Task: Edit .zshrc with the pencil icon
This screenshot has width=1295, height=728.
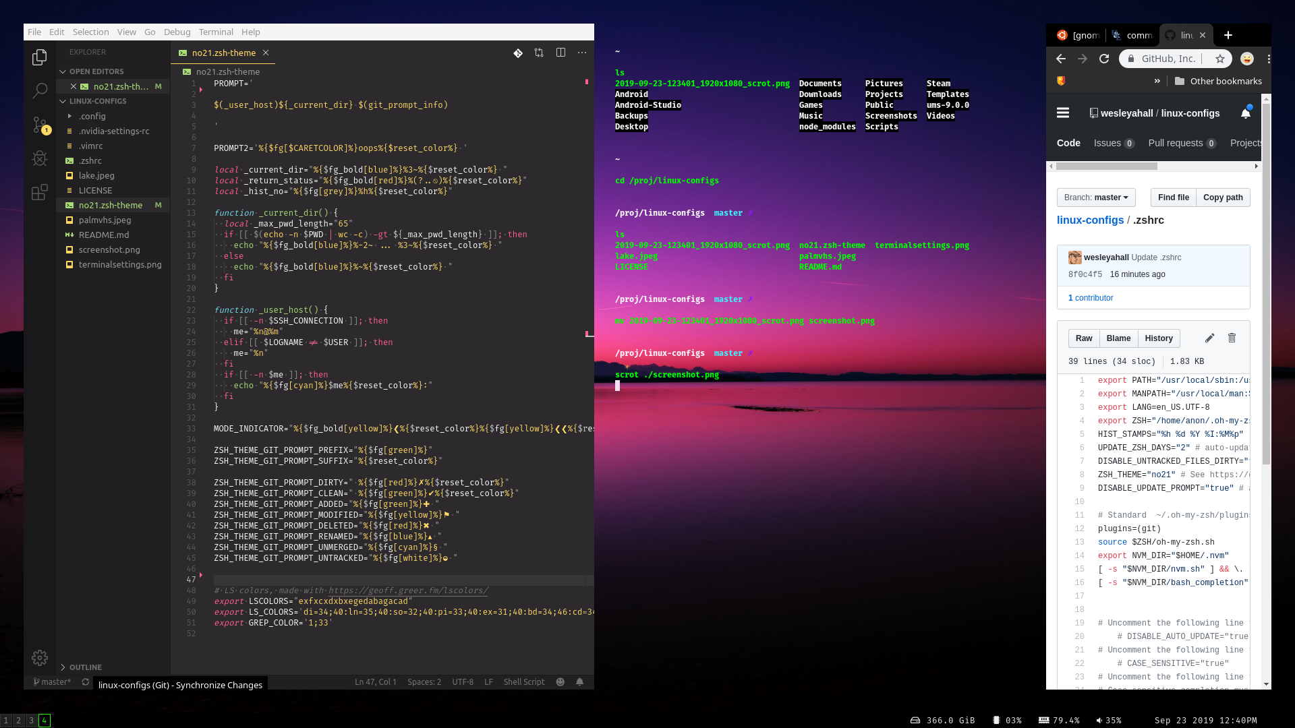Action: click(1209, 338)
